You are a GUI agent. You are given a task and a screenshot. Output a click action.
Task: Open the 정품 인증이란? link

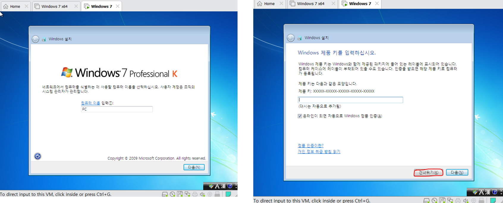point(311,145)
